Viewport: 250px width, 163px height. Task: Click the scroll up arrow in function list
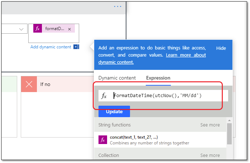coord(229,120)
